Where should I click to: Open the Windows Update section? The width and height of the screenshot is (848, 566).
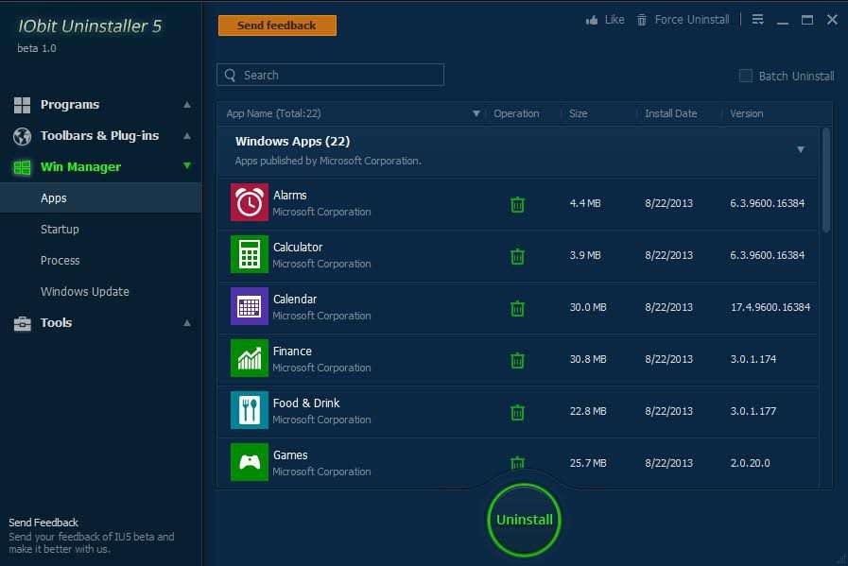[x=85, y=292]
